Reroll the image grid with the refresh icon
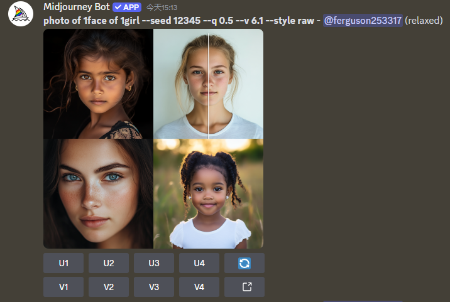 pyautogui.click(x=244, y=263)
